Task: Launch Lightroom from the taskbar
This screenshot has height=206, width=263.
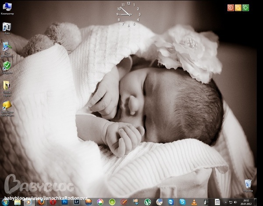Action: [77, 202]
